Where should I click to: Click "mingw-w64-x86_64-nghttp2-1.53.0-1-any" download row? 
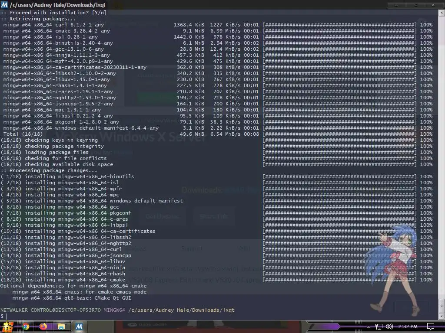point(218,98)
